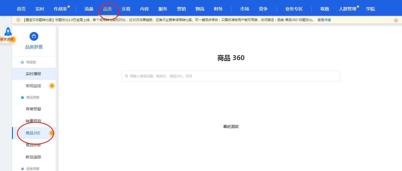Image resolution: width=402 pixels, height=171 pixels.
Task: Click the rocket icon above 版本说明
Action: pyautogui.click(x=8, y=31)
